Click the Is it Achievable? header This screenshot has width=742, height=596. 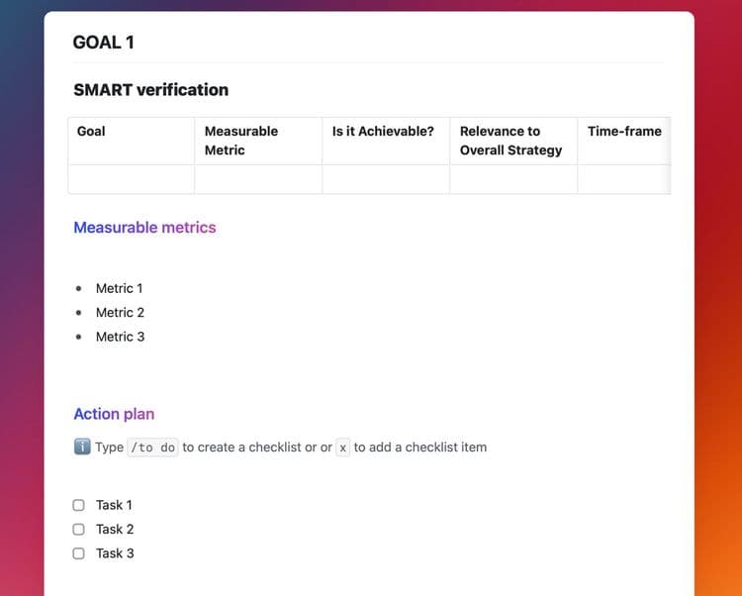tap(386, 141)
